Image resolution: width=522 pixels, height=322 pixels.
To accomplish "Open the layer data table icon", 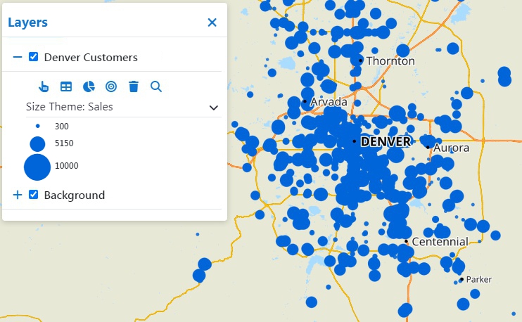I will point(66,86).
